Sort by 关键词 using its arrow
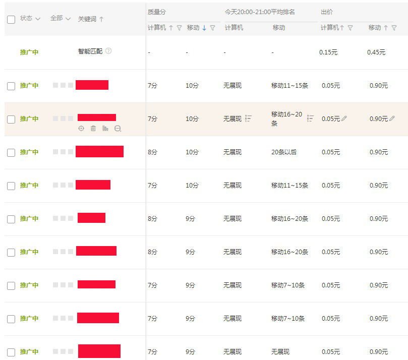The image size is (408, 360). (x=101, y=19)
